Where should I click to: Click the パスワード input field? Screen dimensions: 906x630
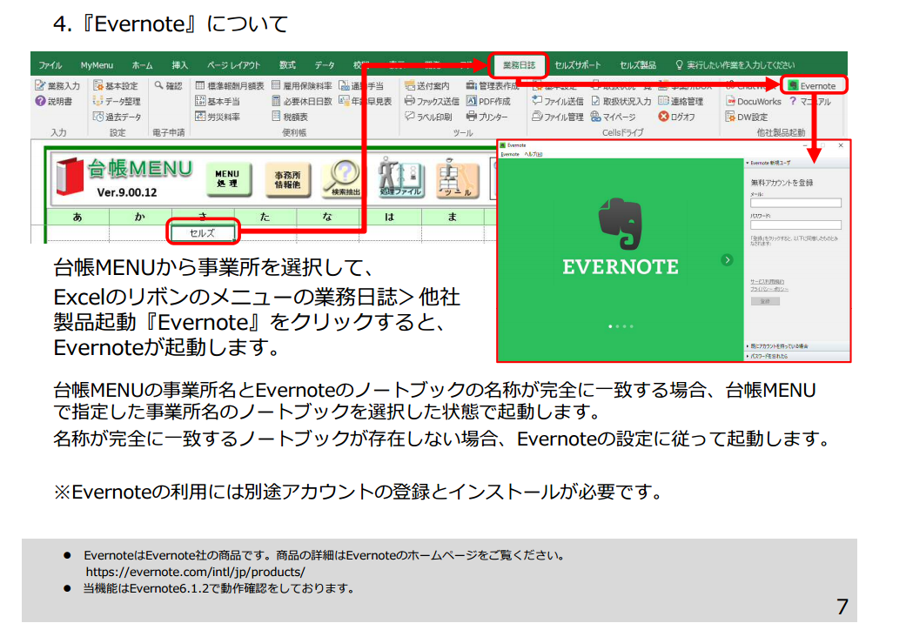(795, 225)
